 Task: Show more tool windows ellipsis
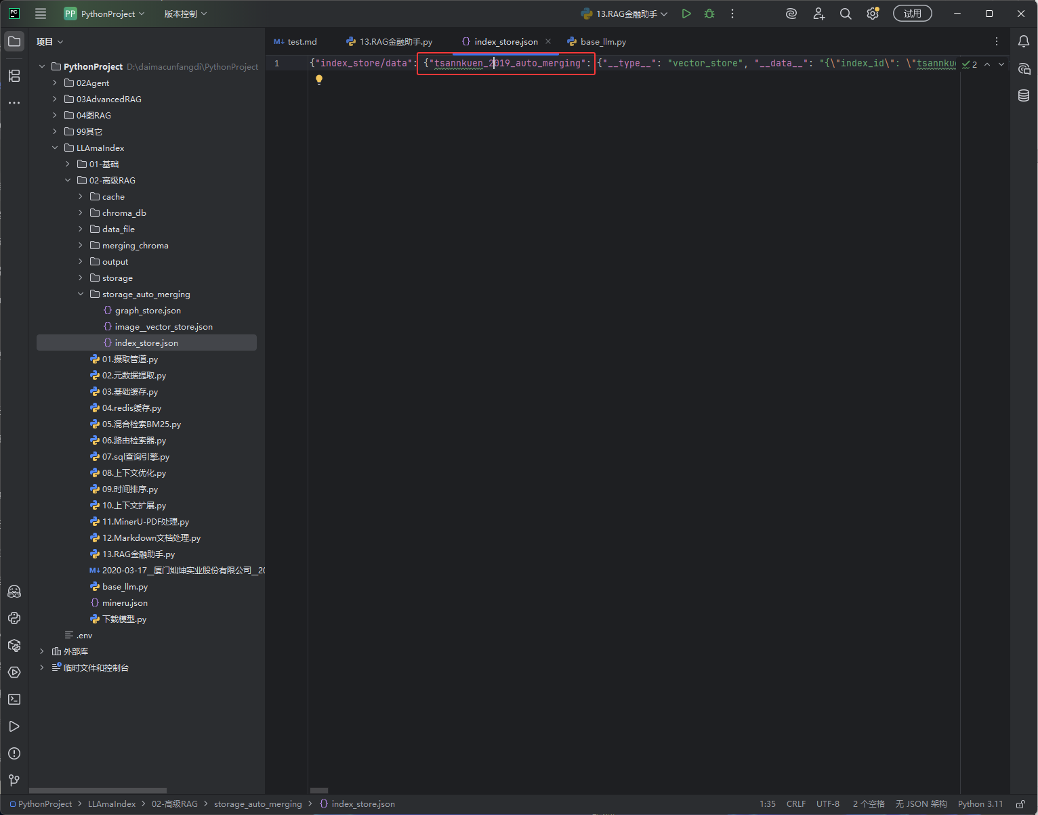point(14,103)
